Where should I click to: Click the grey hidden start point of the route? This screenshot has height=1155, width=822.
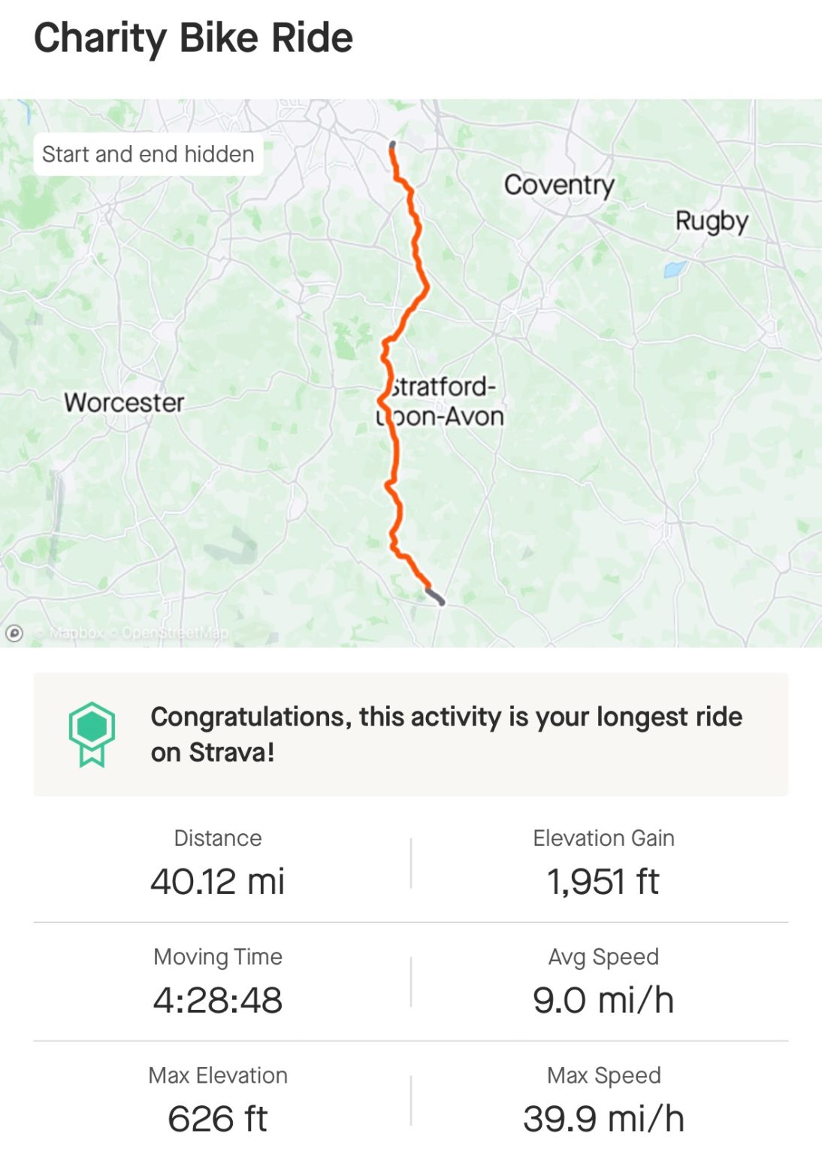392,145
